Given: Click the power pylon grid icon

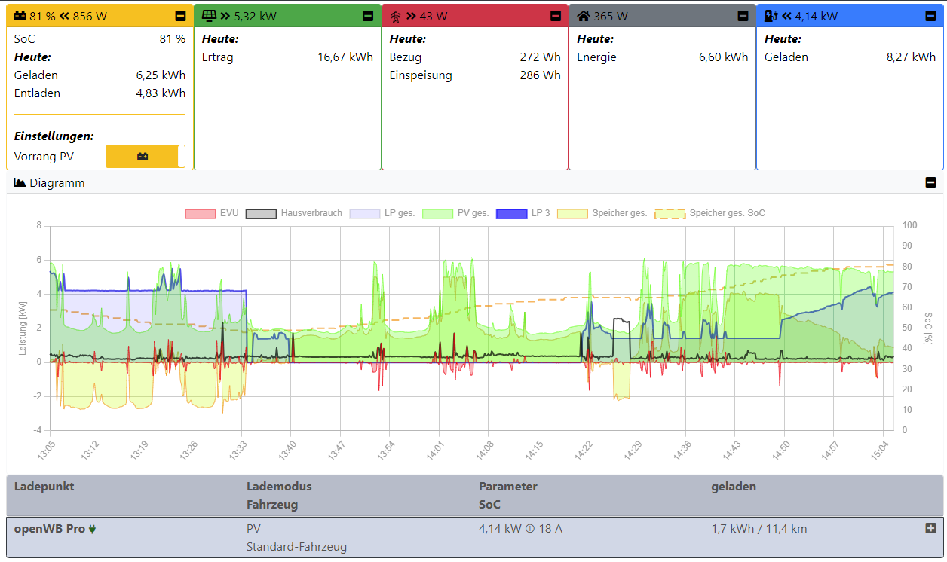Looking at the screenshot, I should tap(396, 16).
